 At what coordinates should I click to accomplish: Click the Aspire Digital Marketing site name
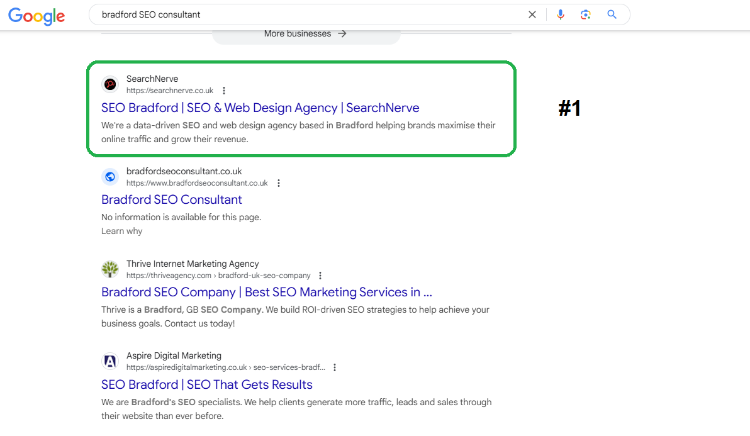(x=174, y=355)
